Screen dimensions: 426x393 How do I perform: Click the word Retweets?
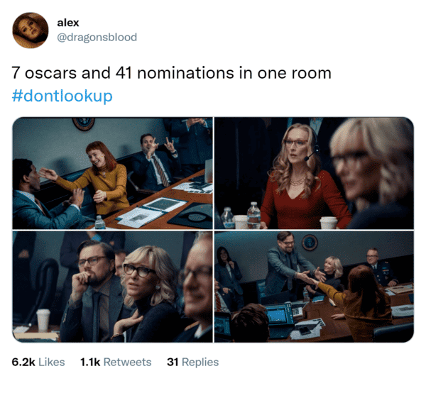pyautogui.click(x=127, y=362)
